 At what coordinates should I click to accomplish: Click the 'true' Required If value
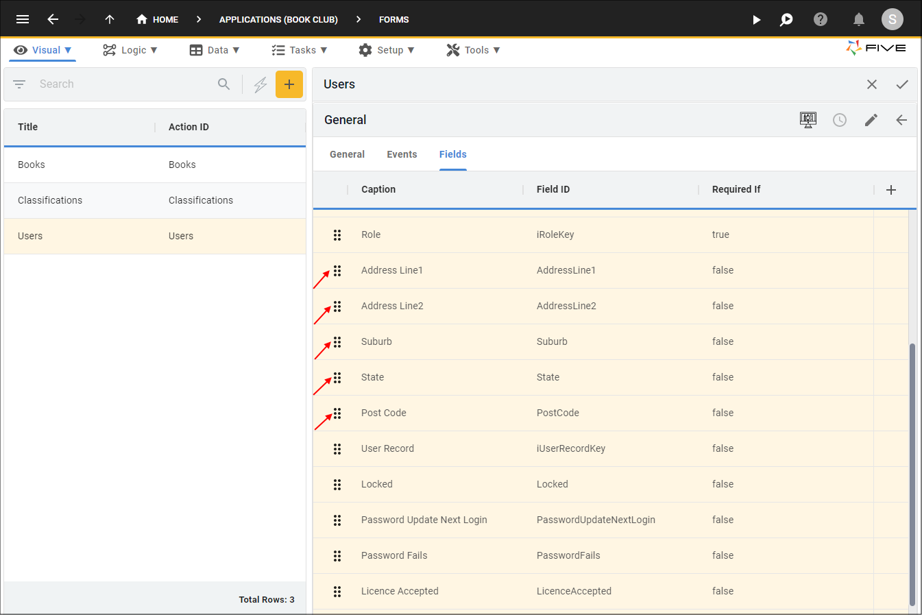click(x=720, y=234)
